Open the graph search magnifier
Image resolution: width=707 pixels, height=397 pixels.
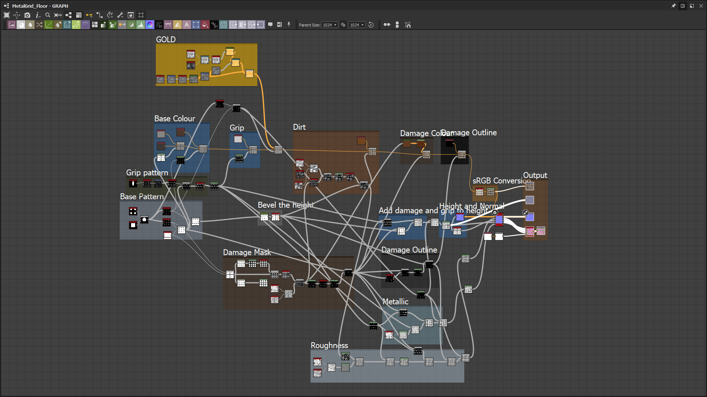click(x=48, y=15)
